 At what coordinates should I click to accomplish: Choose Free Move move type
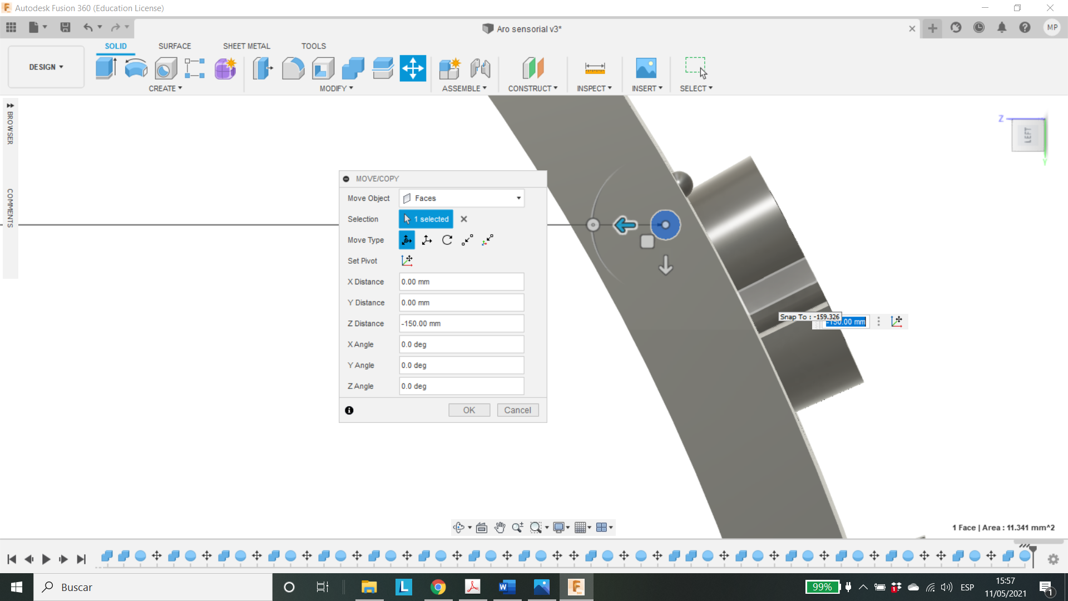point(407,240)
